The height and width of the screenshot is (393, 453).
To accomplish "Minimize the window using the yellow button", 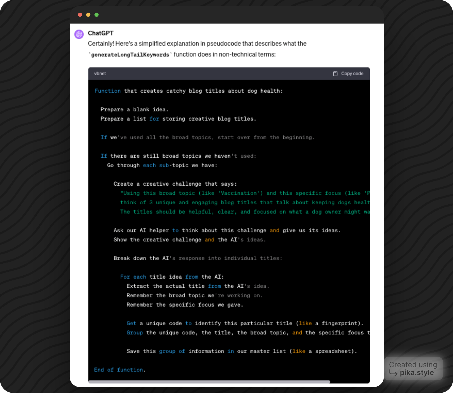I will click(88, 15).
